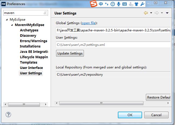Open the Installations preference page
This screenshot has width=175, height=125.
30,46
